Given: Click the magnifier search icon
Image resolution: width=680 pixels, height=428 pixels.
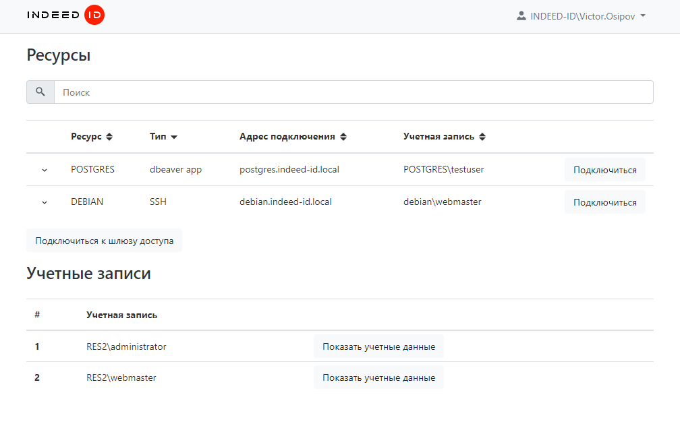Looking at the screenshot, I should [40, 92].
